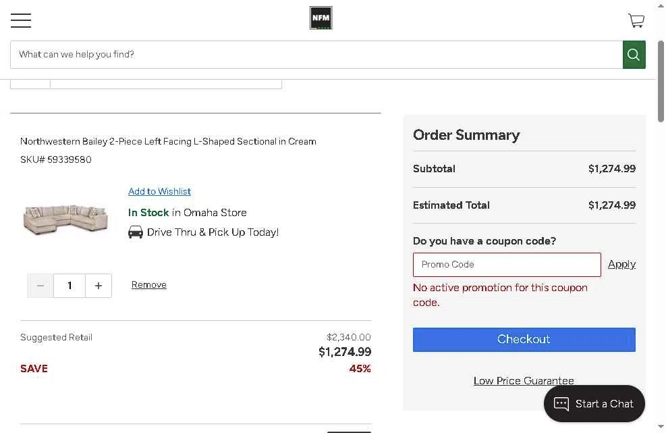
Task: Click the red SAVE label
Action: [34, 369]
